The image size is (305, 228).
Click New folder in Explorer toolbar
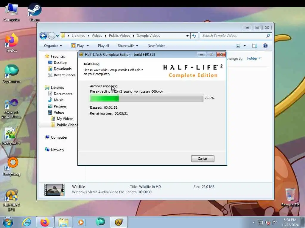[x=156, y=46]
